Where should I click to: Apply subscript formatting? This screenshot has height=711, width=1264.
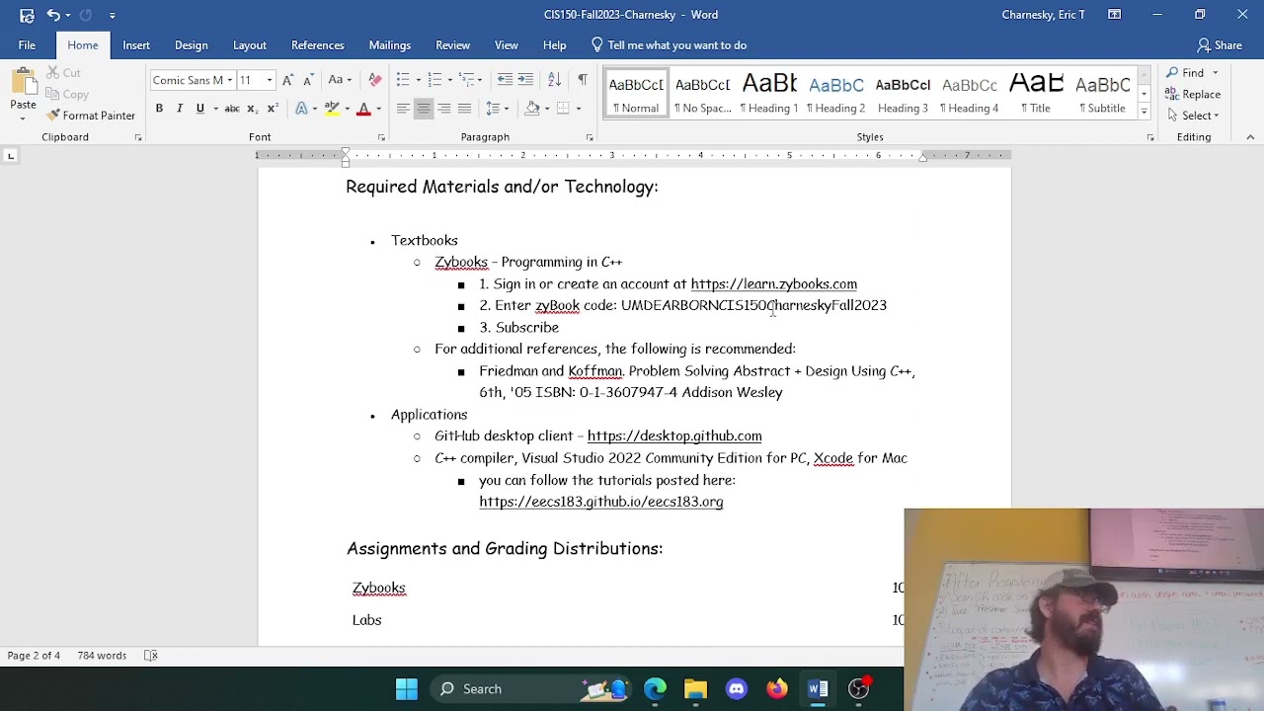pyautogui.click(x=252, y=109)
